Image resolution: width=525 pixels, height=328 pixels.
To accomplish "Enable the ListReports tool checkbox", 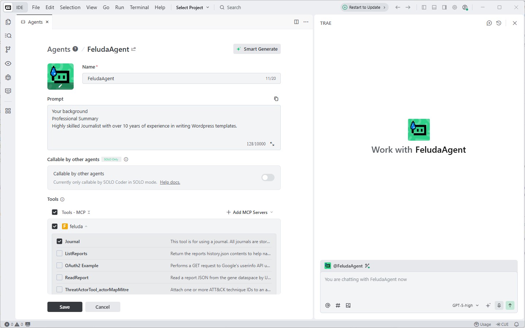I will coord(59,253).
